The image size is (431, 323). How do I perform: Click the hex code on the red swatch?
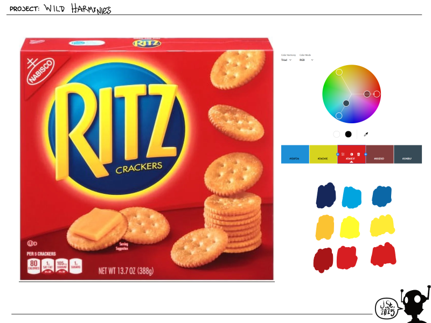(x=351, y=159)
